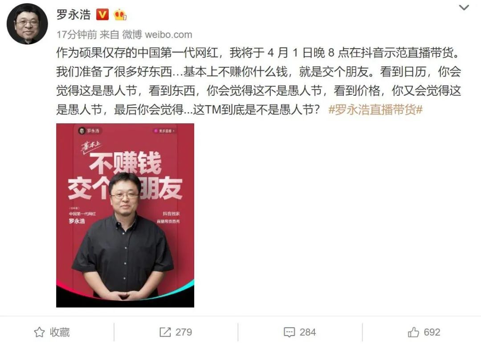
Task: Click the 更多直播 pill in poster
Action: 164,131
